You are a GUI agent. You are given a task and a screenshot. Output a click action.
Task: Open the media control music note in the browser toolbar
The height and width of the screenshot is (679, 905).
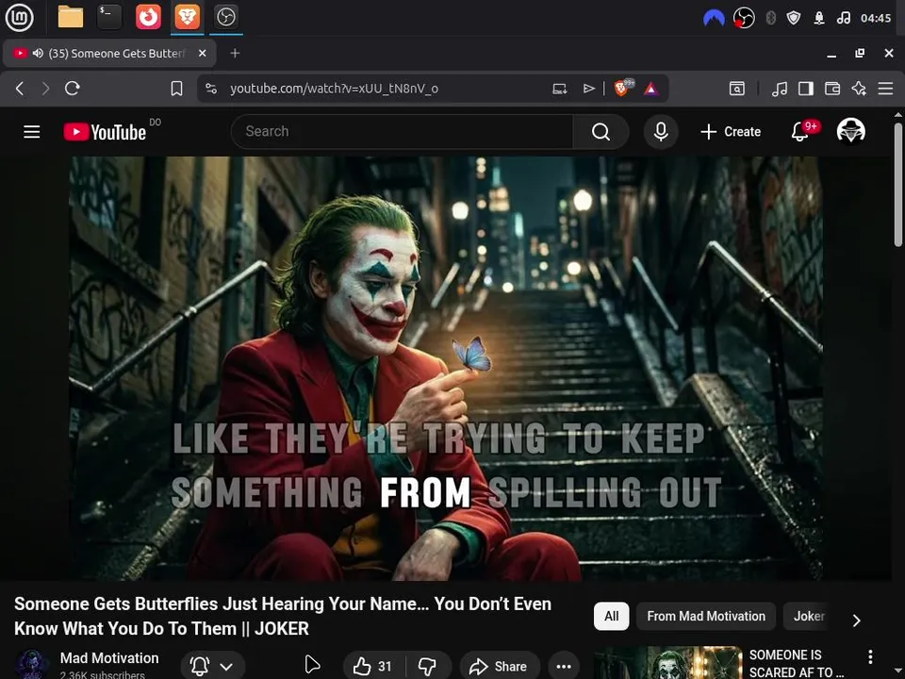pyautogui.click(x=780, y=89)
